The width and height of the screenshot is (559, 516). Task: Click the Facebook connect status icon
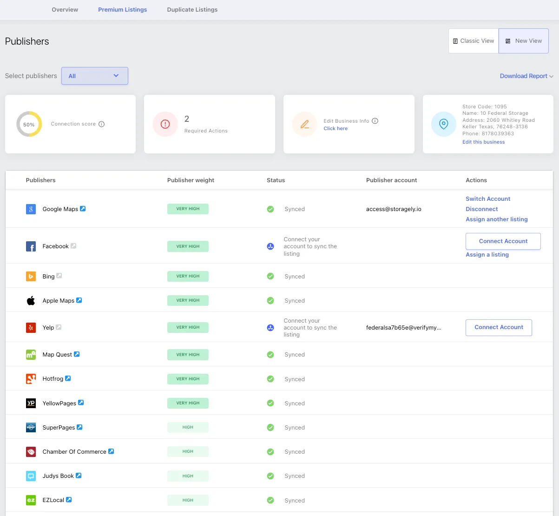270,246
